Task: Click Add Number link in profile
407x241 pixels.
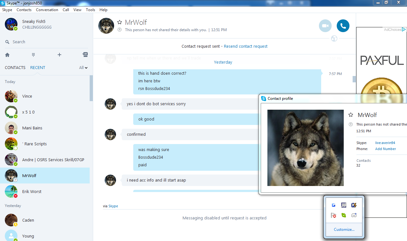Action: 385,149
